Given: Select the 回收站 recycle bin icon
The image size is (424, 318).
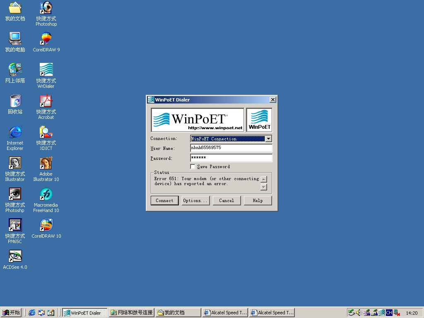Looking at the screenshot, I should pos(15,104).
